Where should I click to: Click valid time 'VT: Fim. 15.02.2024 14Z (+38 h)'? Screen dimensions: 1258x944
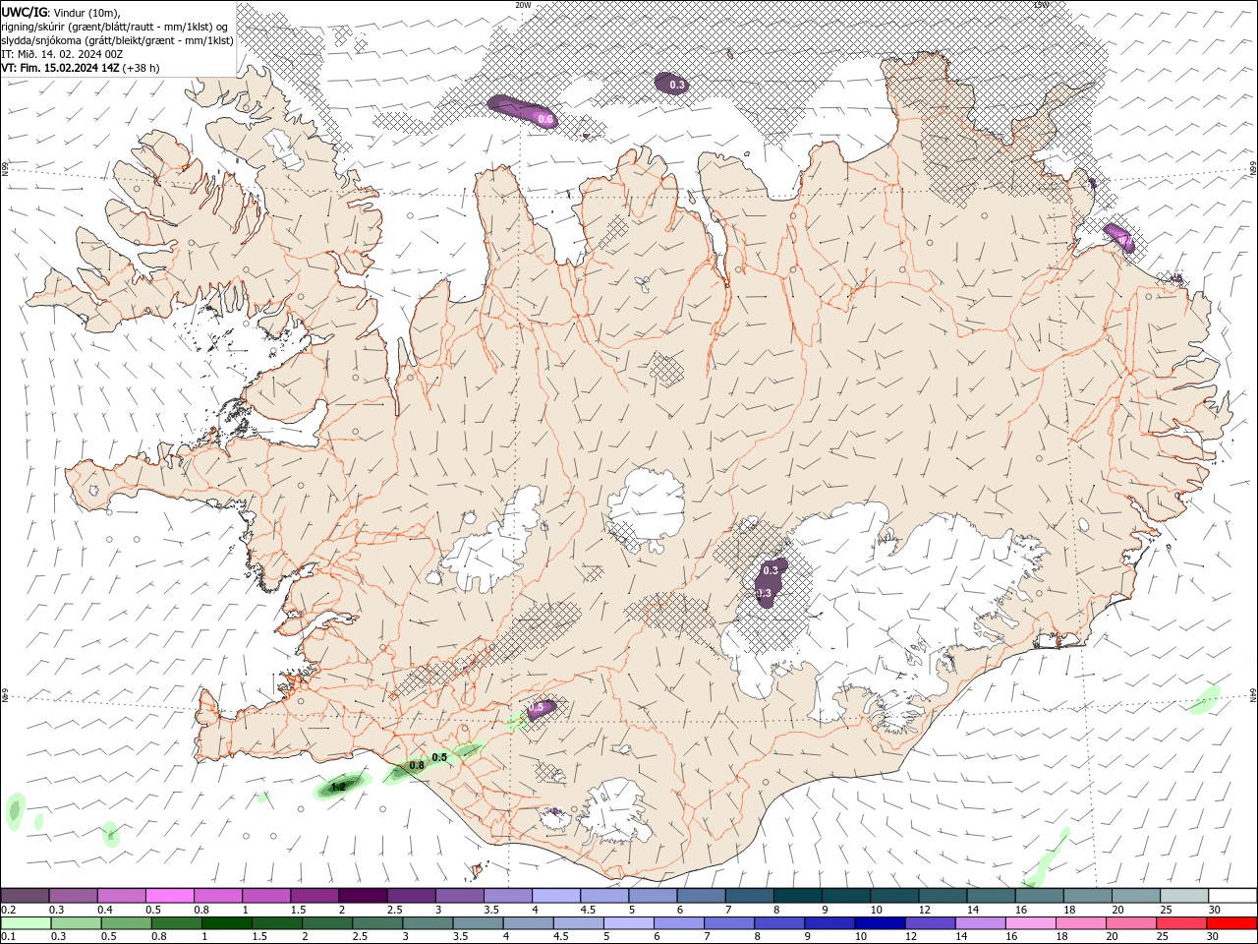tap(81, 68)
